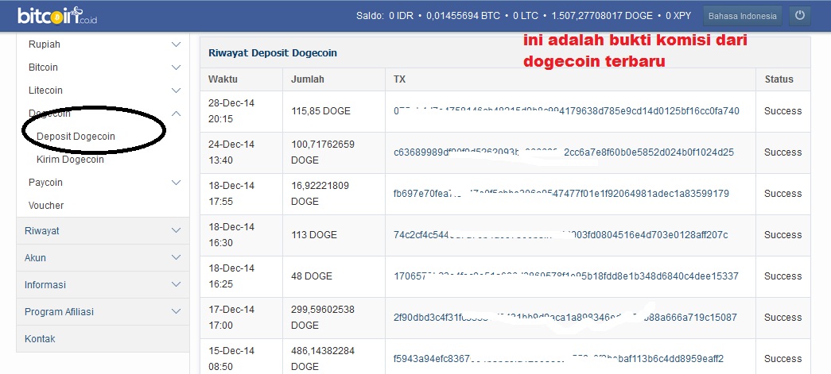The height and width of the screenshot is (374, 831).
Task: Open TX link starting f5943a94efc8367
Action: click(558, 359)
